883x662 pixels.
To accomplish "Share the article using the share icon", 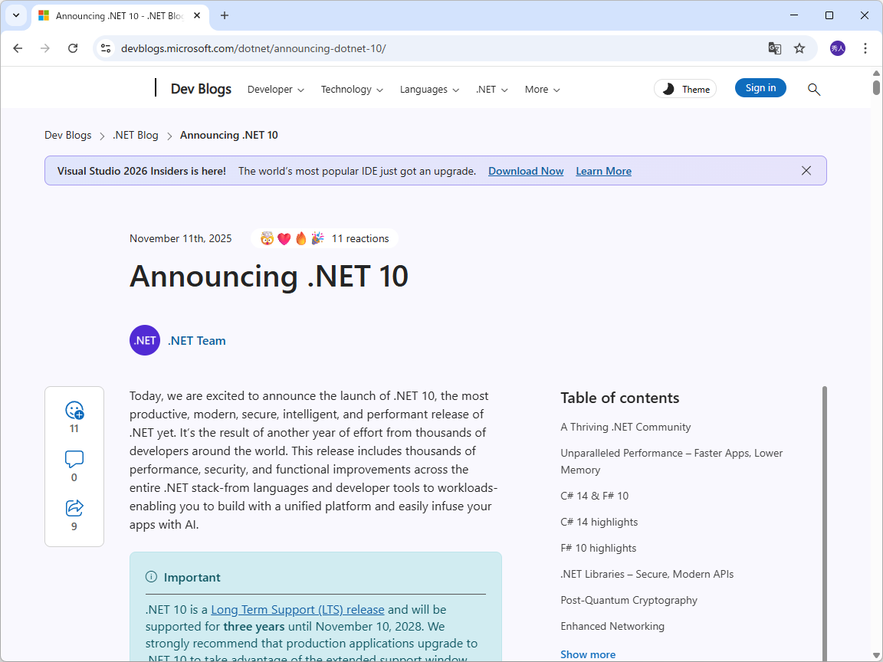I will 74,507.
